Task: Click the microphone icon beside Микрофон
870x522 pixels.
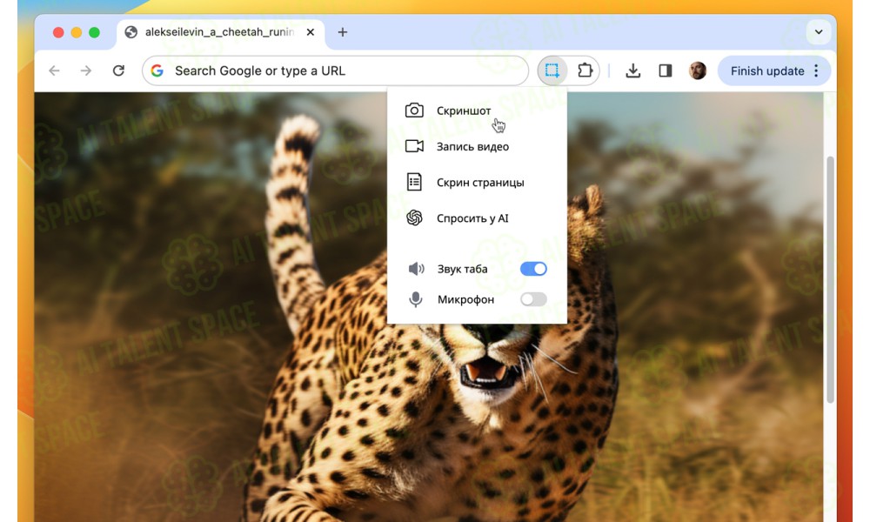Action: click(416, 299)
